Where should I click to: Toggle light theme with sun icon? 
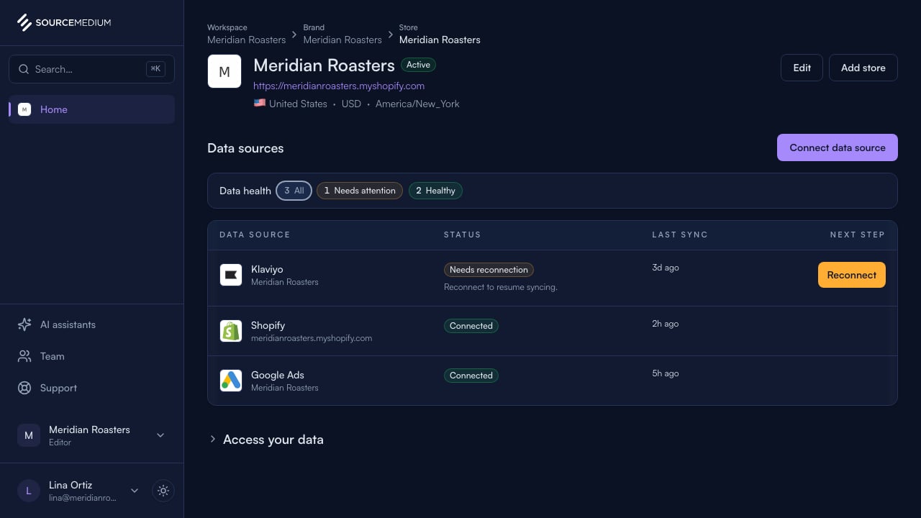(163, 491)
